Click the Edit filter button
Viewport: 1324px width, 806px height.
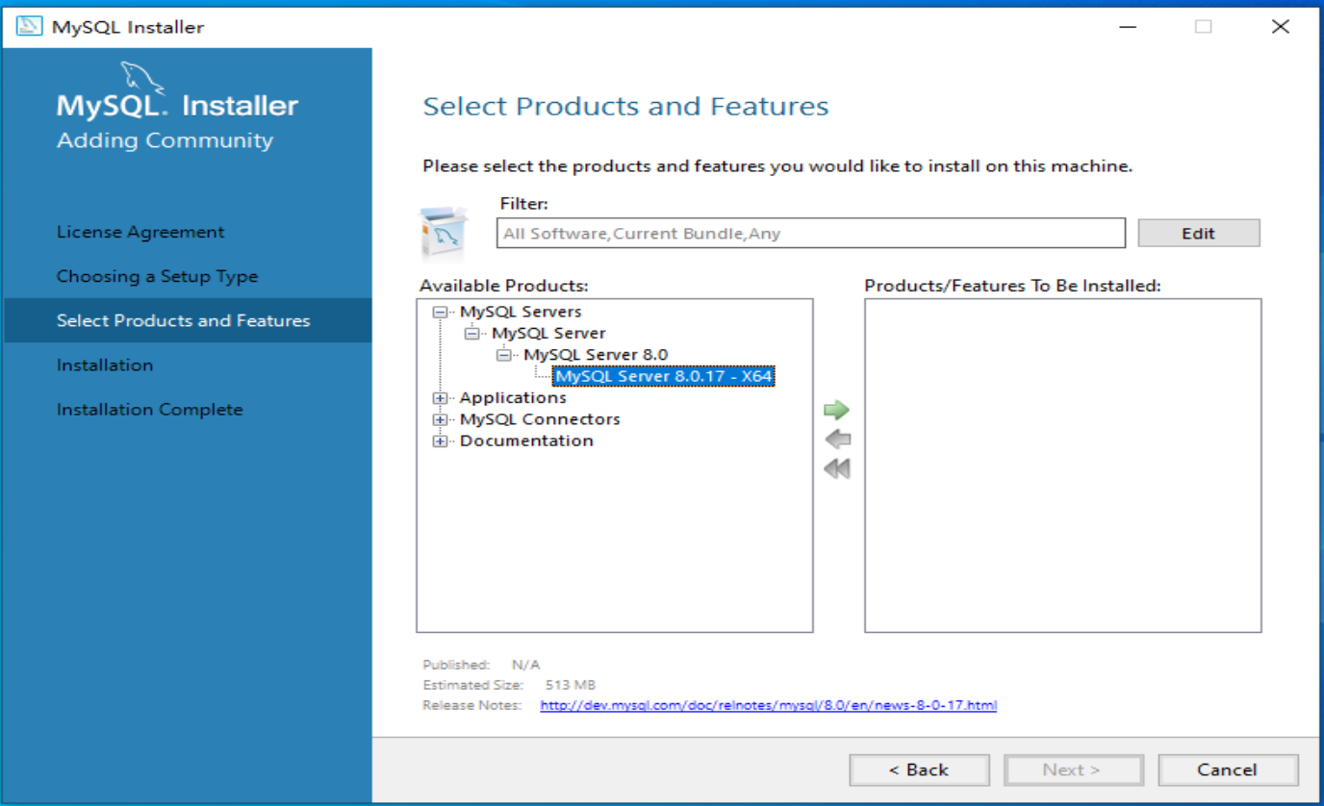1197,232
